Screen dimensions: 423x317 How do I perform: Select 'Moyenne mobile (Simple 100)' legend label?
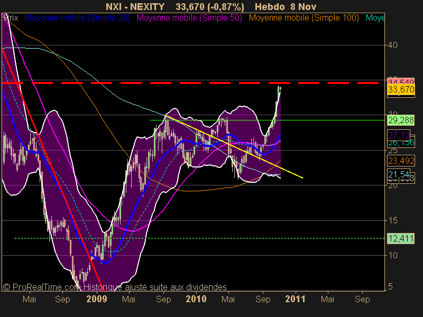(304, 18)
